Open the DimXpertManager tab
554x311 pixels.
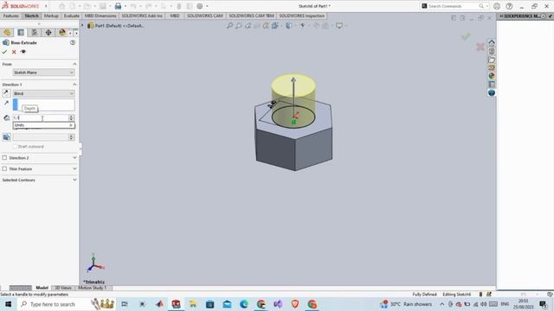[48, 33]
